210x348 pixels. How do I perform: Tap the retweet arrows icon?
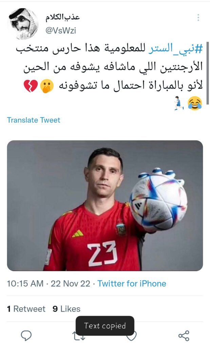click(x=79, y=336)
